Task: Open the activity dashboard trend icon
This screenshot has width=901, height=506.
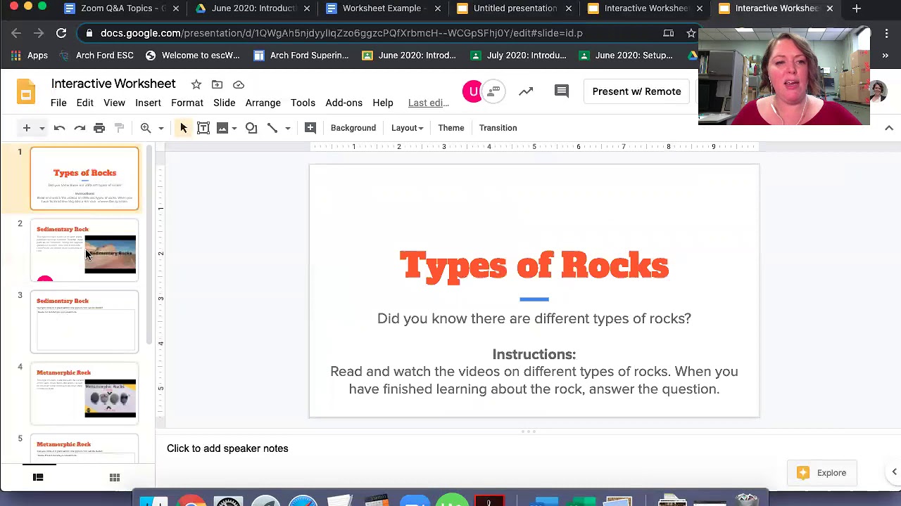Action: (526, 91)
